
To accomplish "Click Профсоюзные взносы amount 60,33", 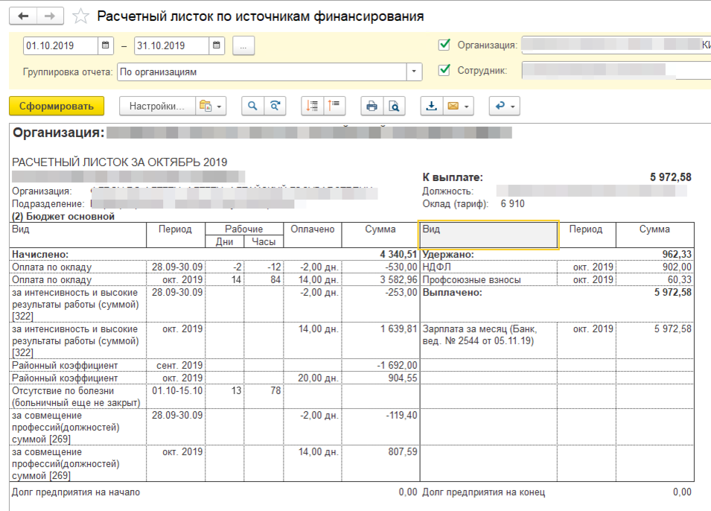I will coord(680,279).
